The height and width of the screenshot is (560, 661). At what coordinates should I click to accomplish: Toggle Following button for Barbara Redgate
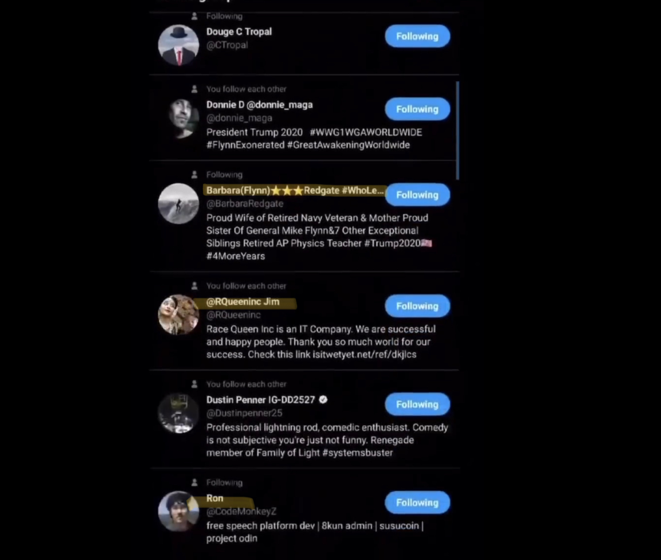click(417, 195)
